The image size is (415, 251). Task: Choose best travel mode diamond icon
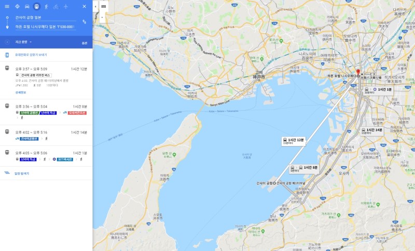(x=17, y=6)
